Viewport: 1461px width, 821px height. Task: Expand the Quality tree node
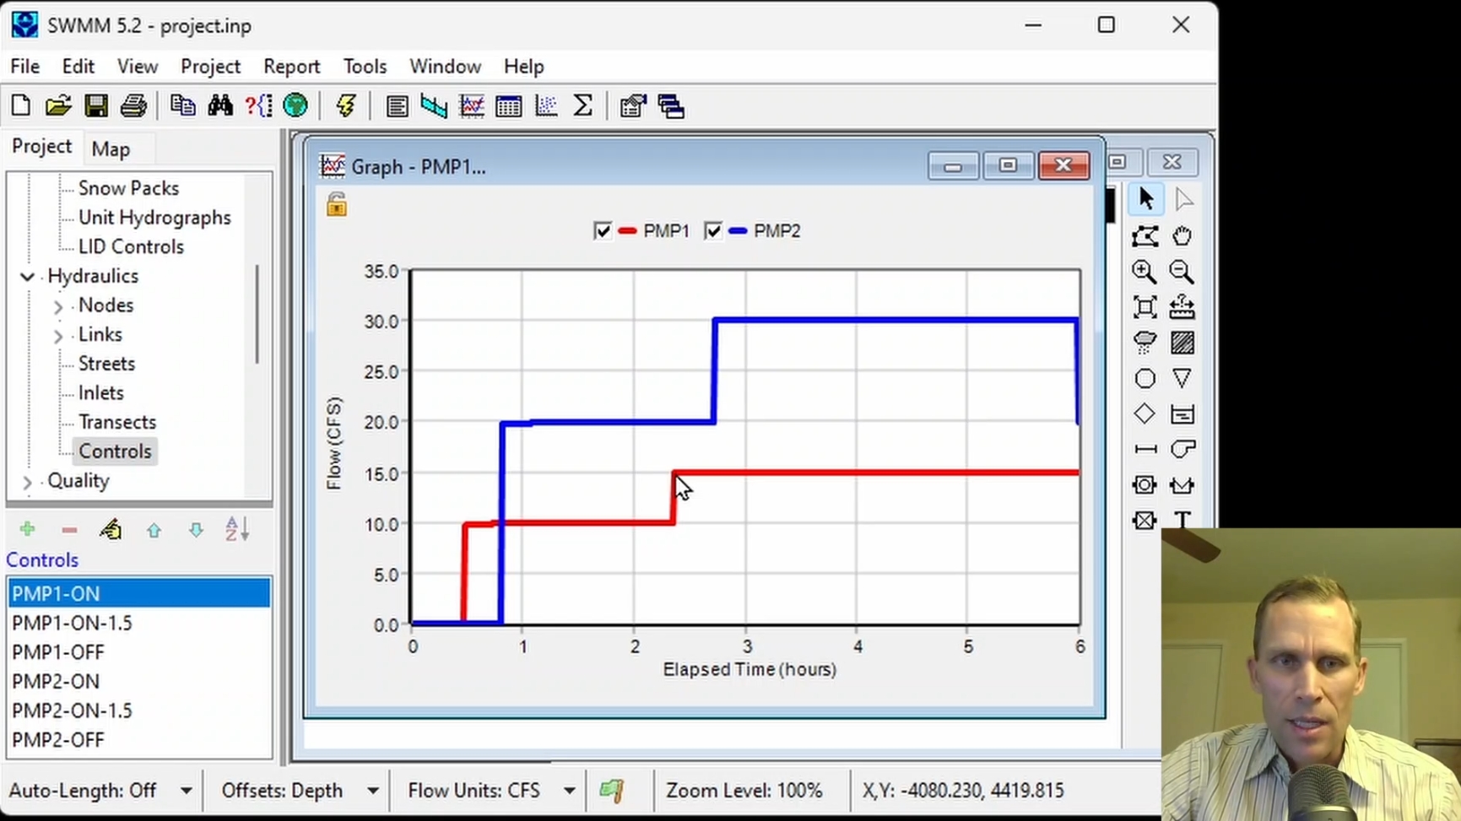pos(27,482)
